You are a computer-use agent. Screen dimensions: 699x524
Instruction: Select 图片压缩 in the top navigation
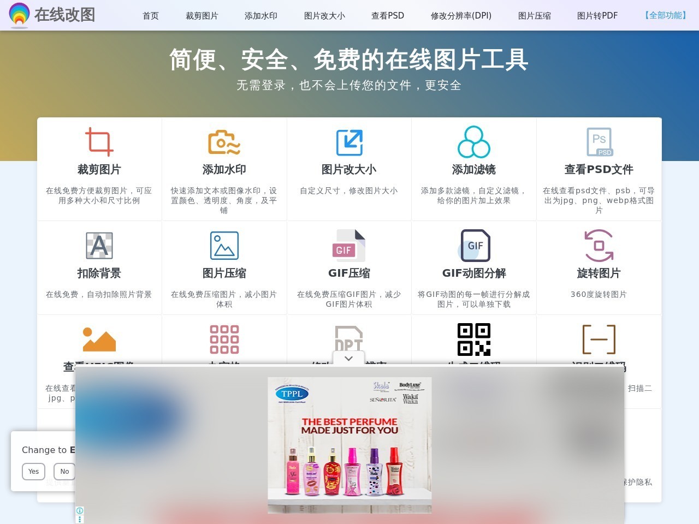coord(535,16)
